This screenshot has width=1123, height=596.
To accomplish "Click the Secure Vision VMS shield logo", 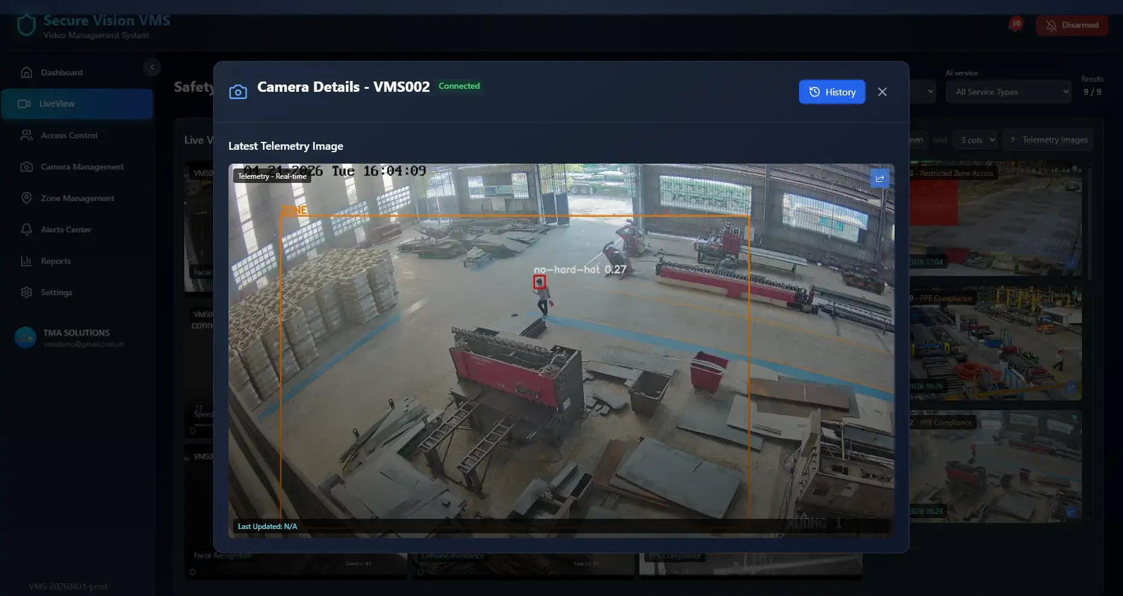I will click(x=27, y=25).
